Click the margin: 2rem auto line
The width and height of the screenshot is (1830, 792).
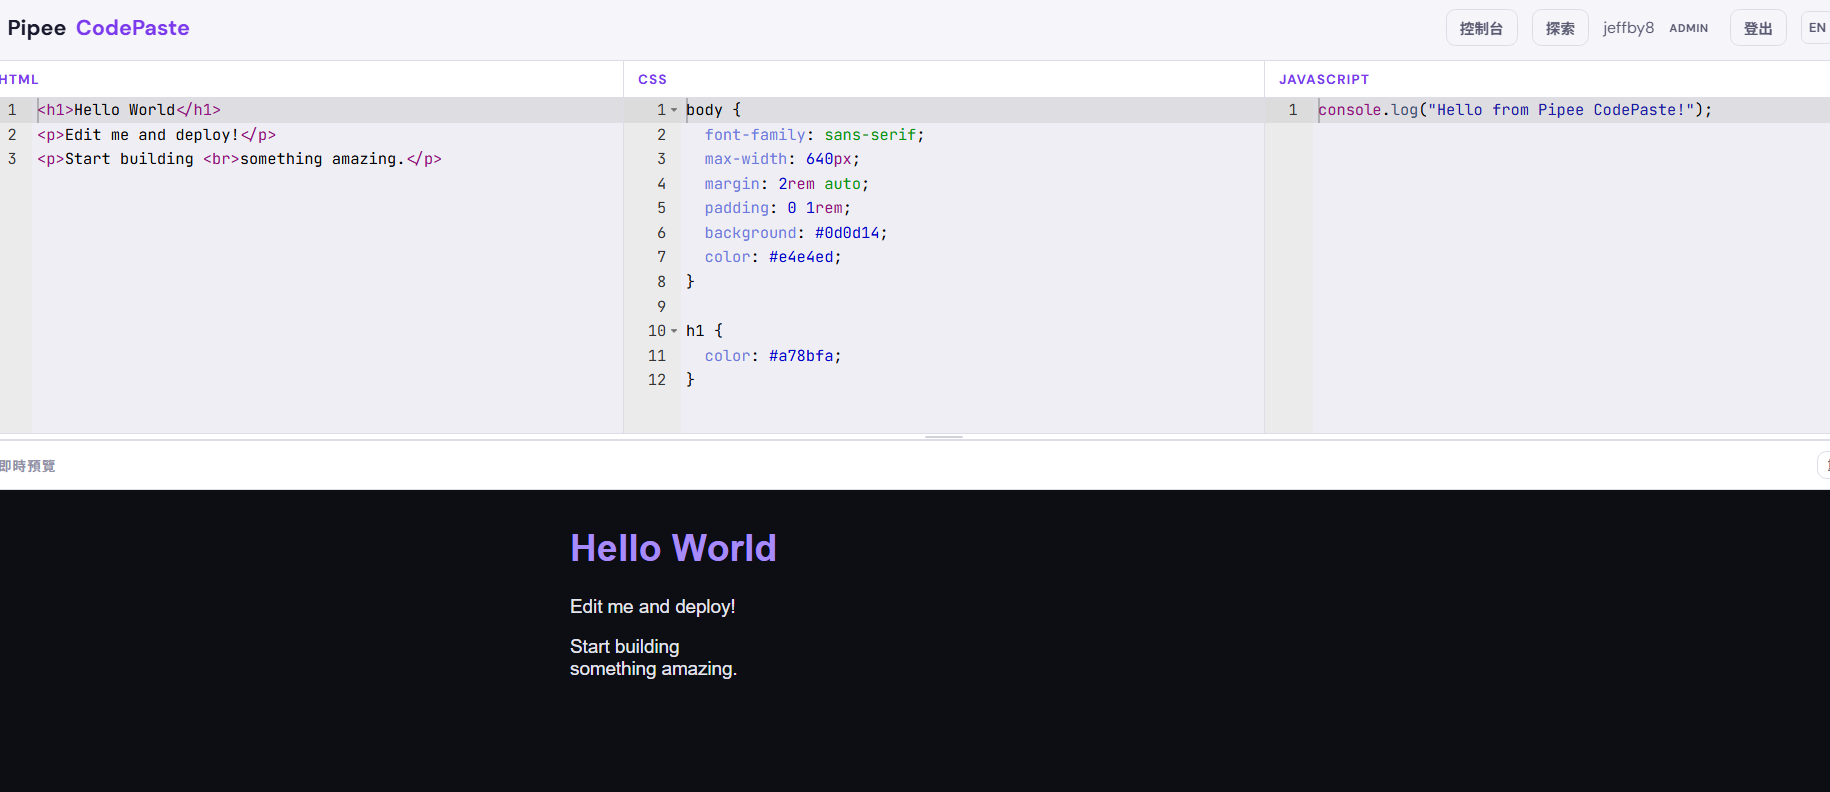(787, 184)
